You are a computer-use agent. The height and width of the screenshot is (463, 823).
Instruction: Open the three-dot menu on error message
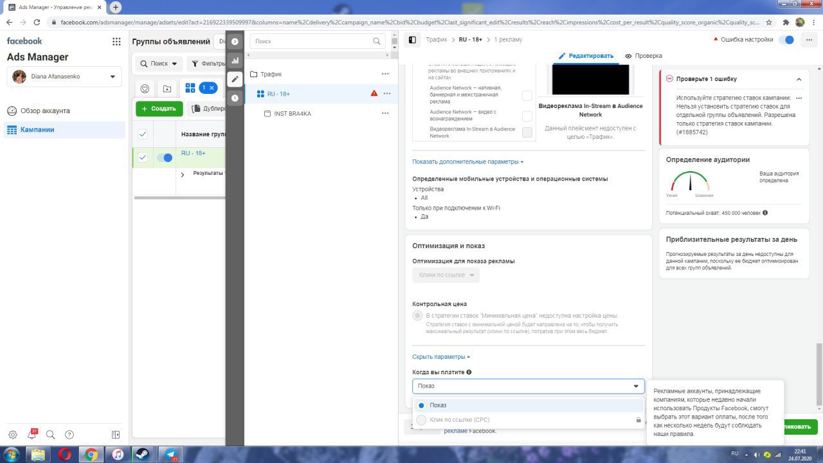tap(799, 98)
